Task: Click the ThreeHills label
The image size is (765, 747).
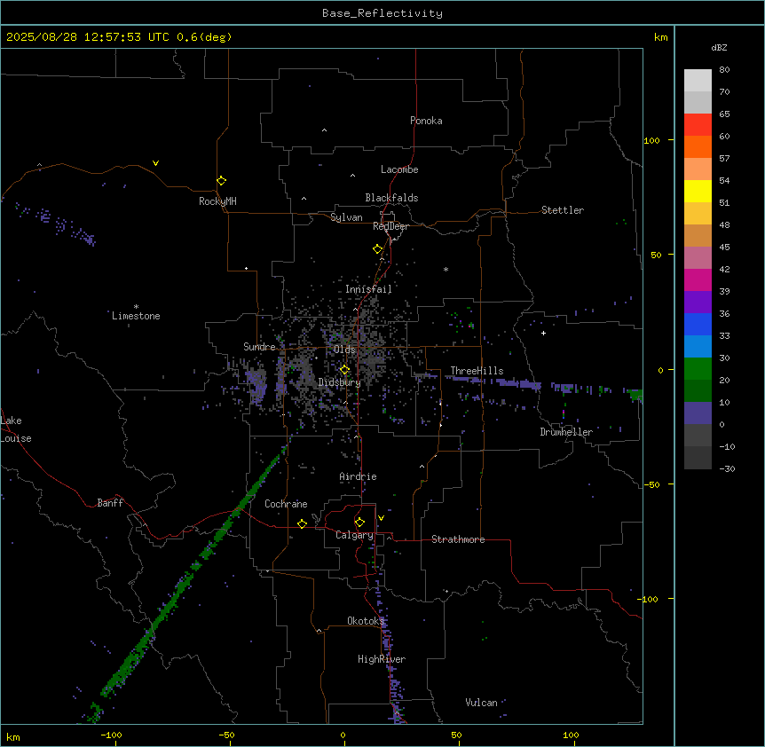Action: tap(477, 371)
